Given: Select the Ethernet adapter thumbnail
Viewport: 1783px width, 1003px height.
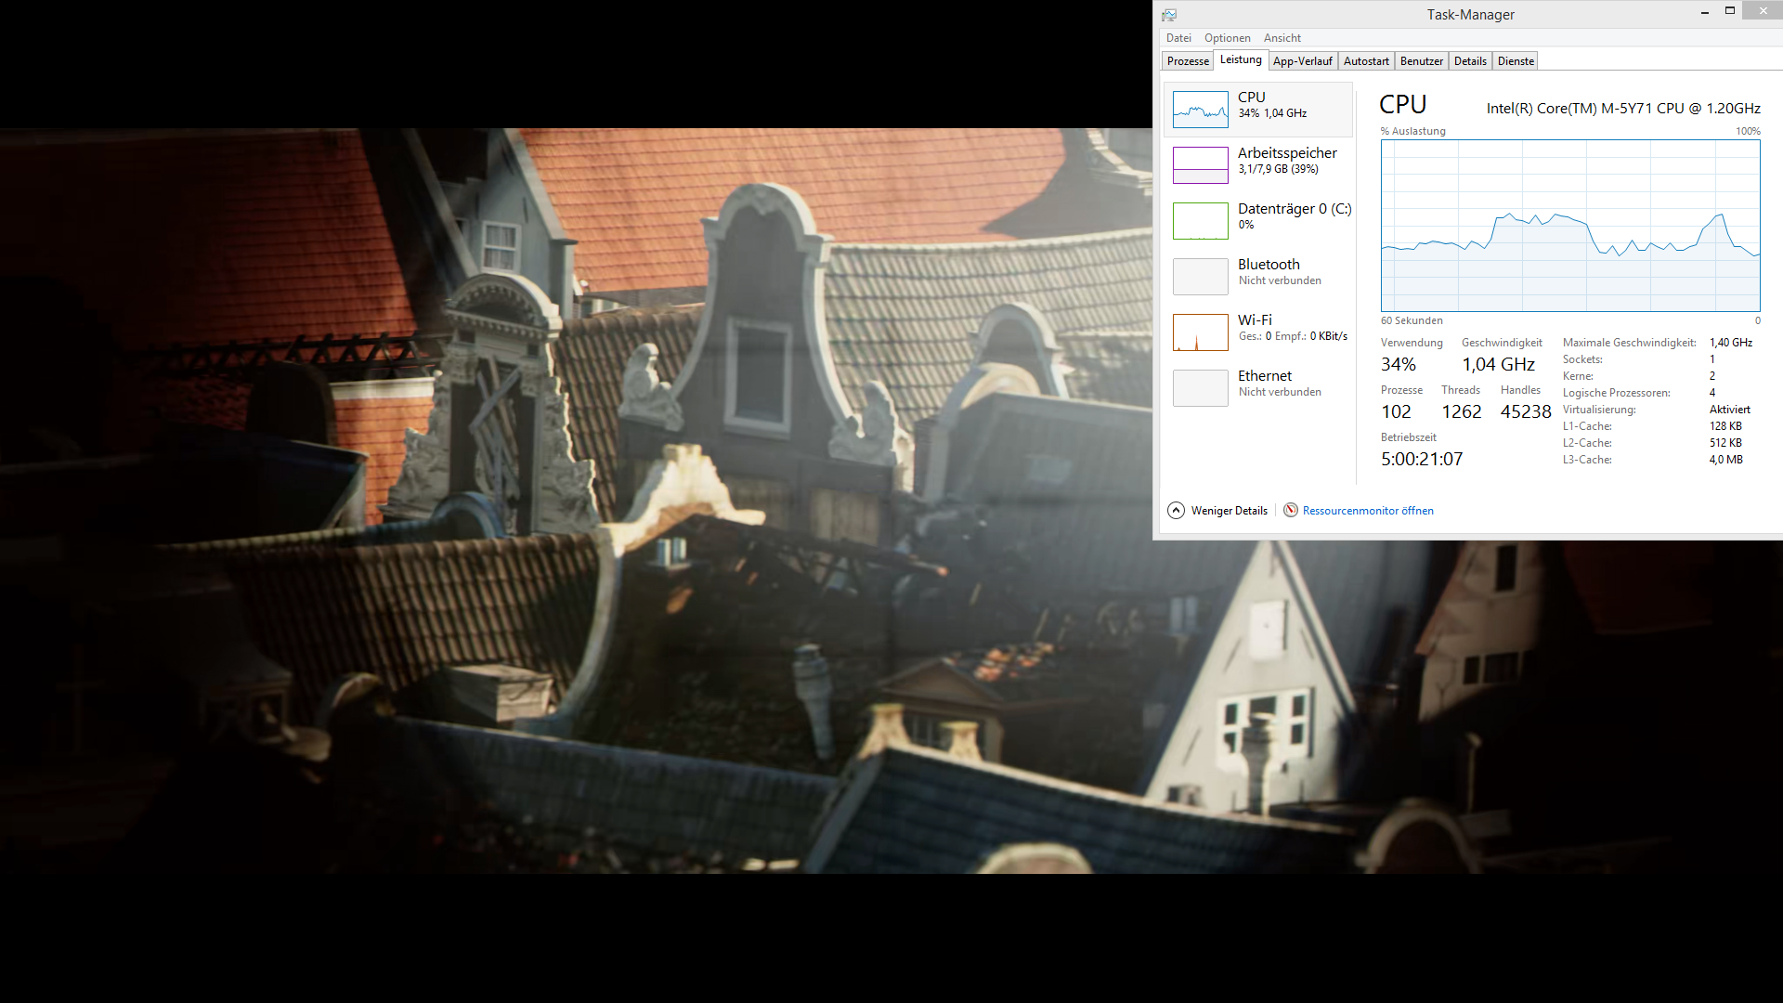Looking at the screenshot, I should coord(1200,388).
